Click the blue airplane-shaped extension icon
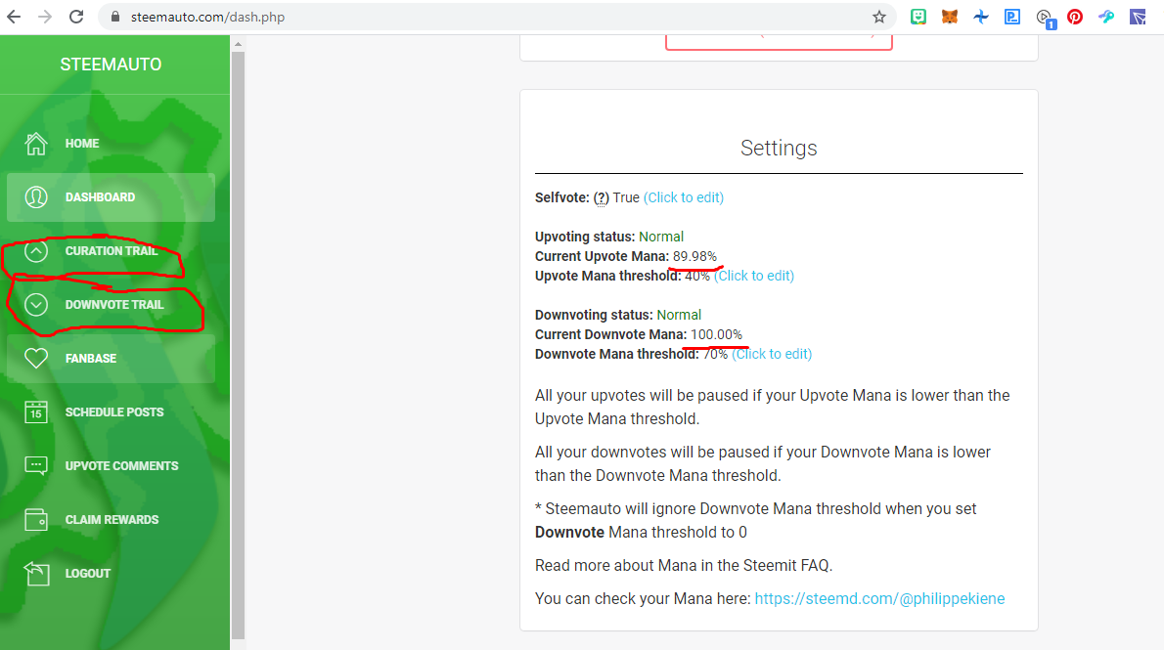The width and height of the screenshot is (1164, 650). (x=981, y=17)
